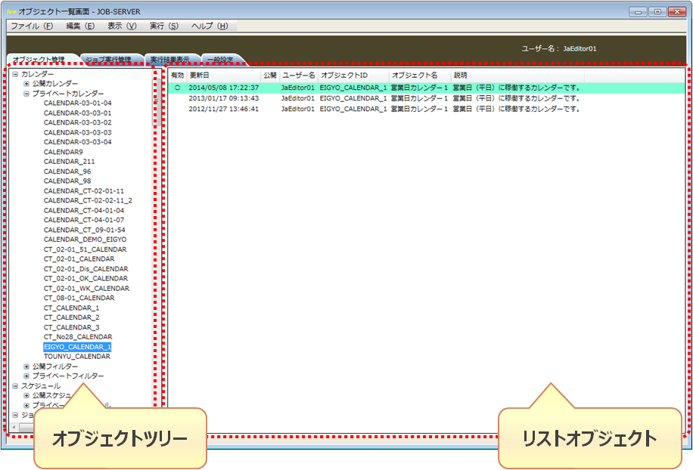Open the 実行 (S) menu
Viewport: 693px width, 470px height.
coord(163,26)
